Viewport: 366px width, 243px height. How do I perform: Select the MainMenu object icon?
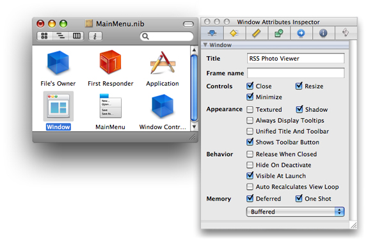pyautogui.click(x=110, y=106)
